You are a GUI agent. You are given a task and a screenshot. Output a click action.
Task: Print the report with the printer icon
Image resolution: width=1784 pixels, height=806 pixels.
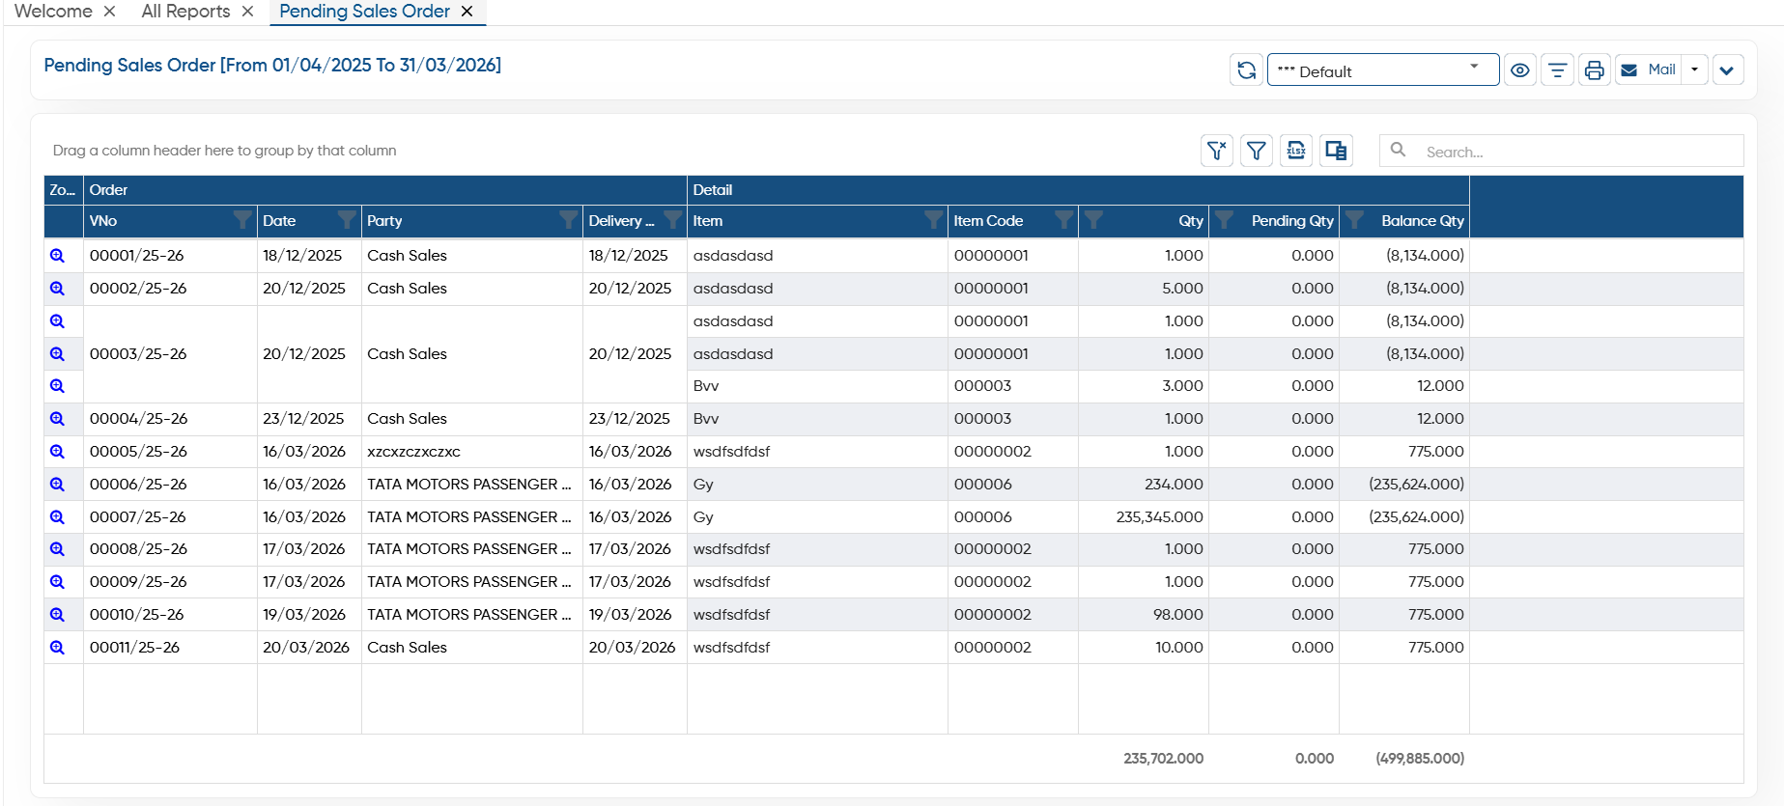point(1594,69)
